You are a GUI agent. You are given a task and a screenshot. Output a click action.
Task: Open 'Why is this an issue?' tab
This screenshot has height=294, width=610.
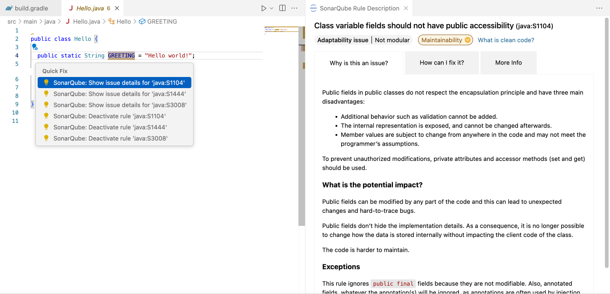[359, 63]
